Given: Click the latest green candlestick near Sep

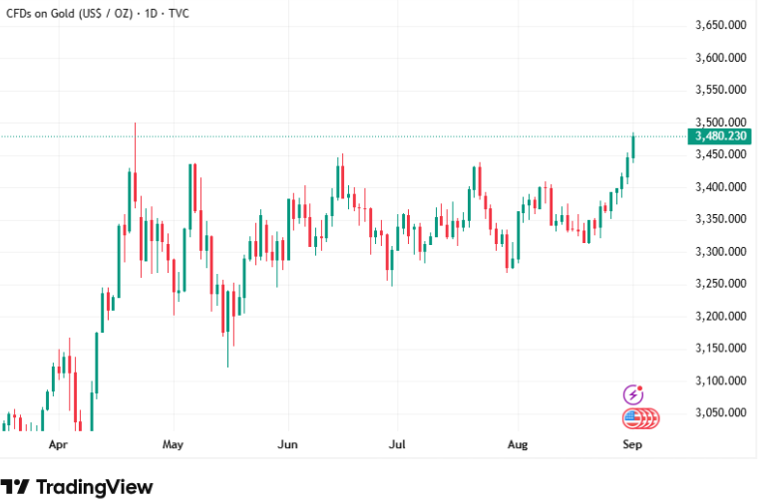Looking at the screenshot, I should 634,144.
